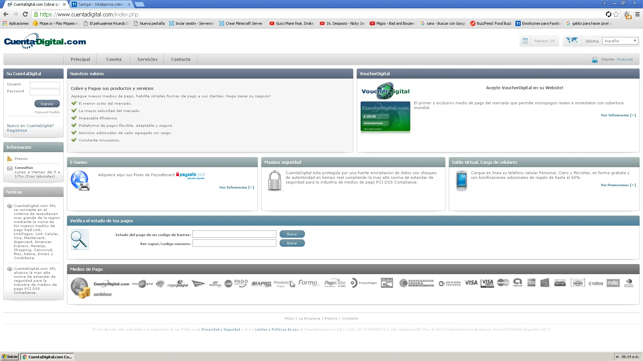Click the CuentaDigital.com taskbar button
The image size is (643, 361).
pos(47,357)
